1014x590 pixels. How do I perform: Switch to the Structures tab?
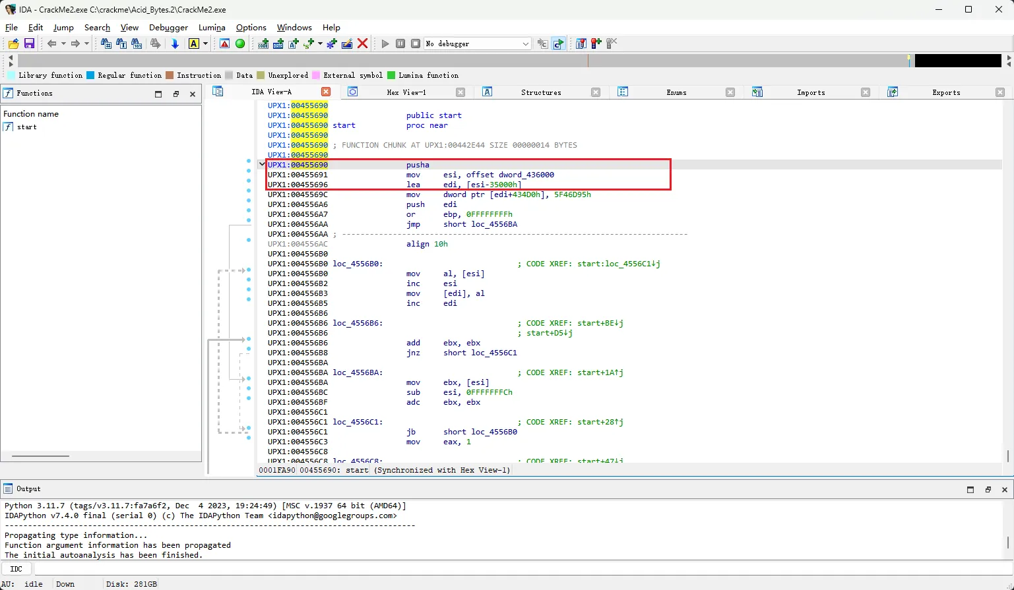tap(541, 92)
